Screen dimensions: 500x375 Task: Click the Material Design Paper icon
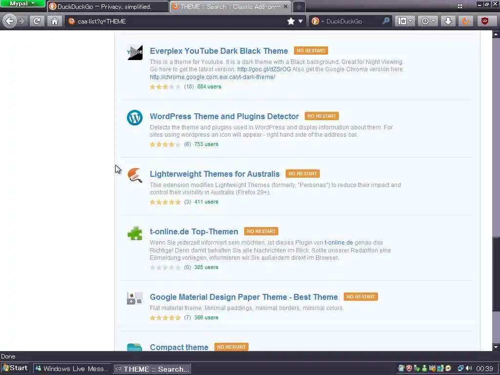click(135, 298)
